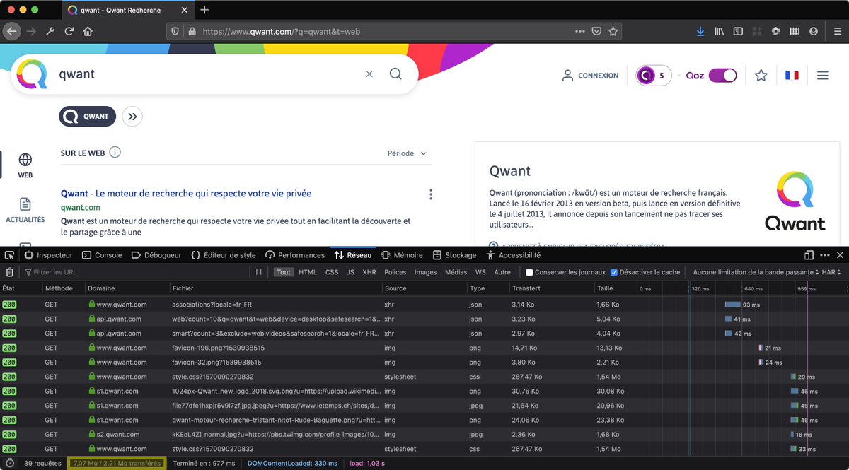Save page to Pocket icon
The image size is (849, 470).
click(596, 31)
